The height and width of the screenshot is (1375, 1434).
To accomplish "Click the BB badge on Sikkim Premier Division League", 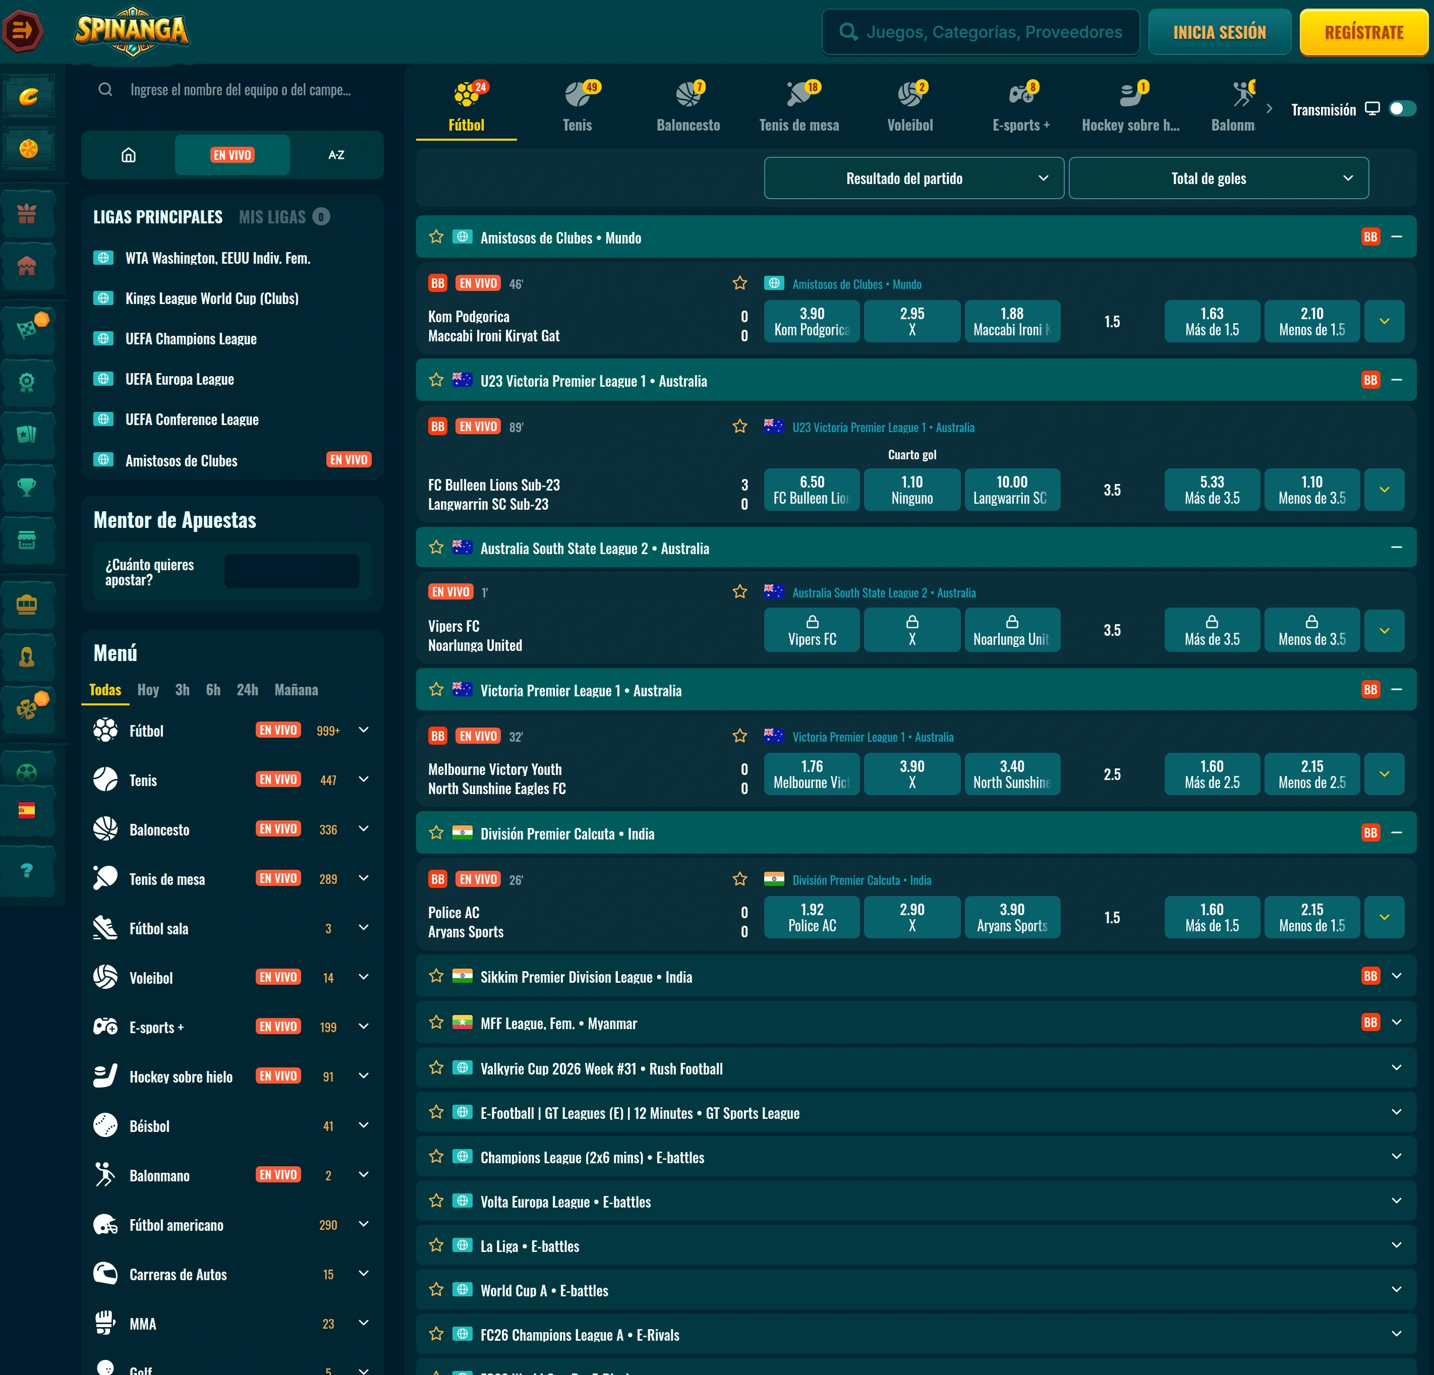I will pyautogui.click(x=1370, y=976).
